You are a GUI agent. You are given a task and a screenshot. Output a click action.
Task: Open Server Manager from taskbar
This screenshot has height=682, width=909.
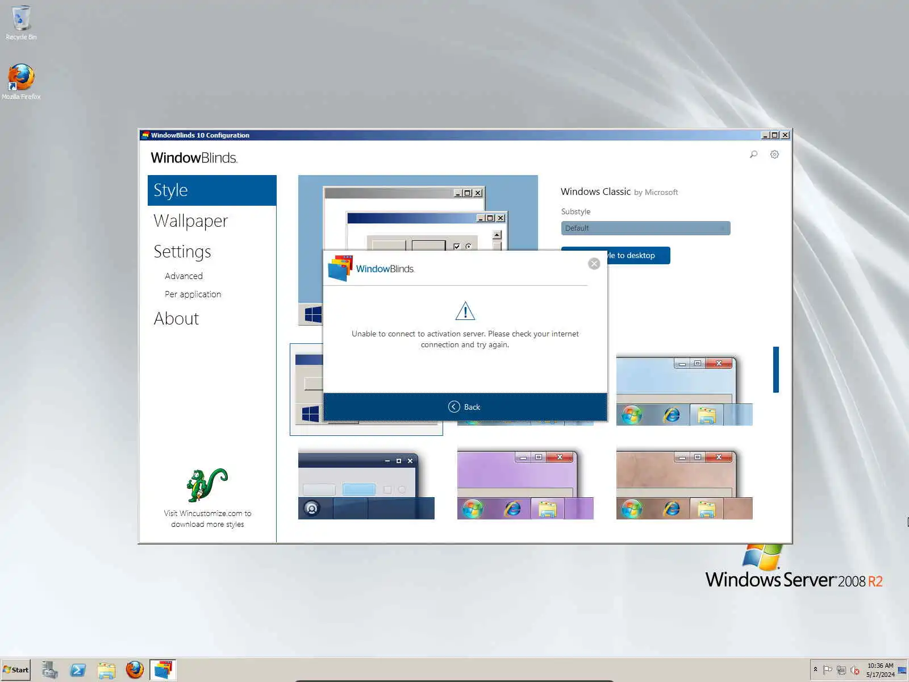pos(49,670)
